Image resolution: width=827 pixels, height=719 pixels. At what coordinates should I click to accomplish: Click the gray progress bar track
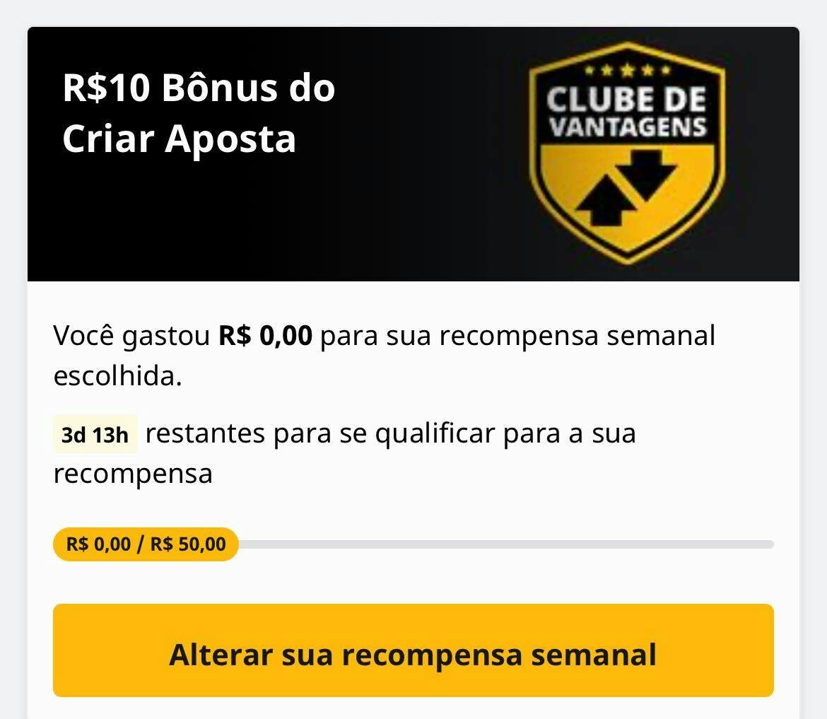click(505, 544)
